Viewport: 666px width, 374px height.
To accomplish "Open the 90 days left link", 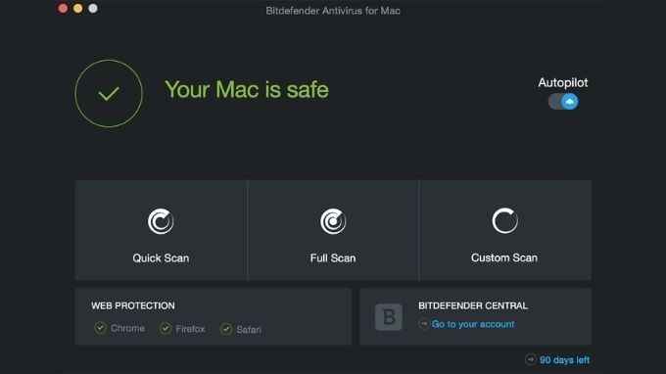I will click(564, 360).
